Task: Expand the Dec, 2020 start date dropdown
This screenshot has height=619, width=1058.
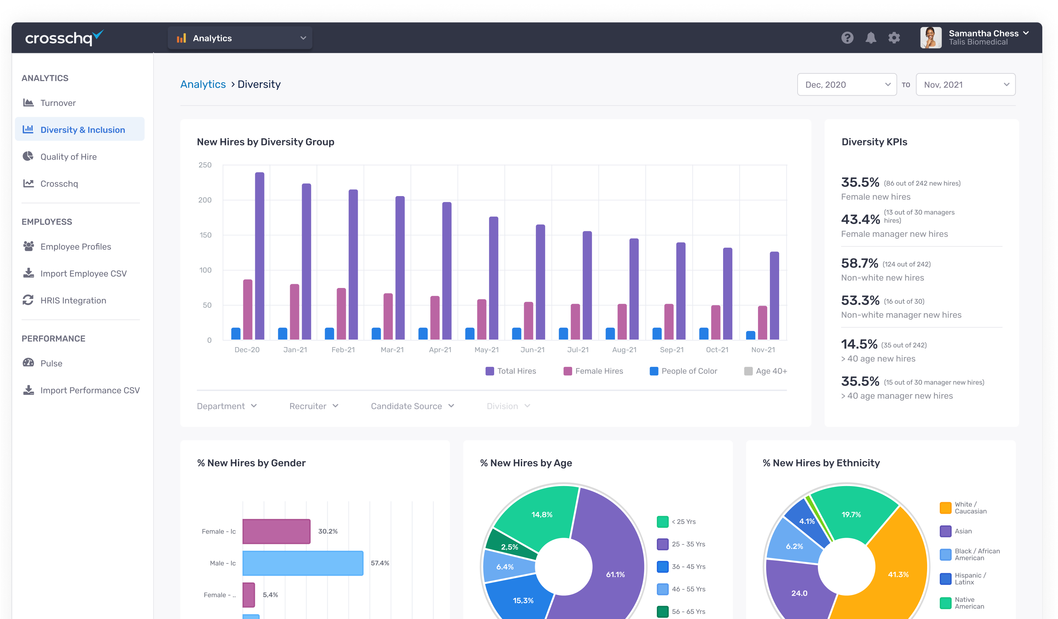Action: pyautogui.click(x=846, y=85)
